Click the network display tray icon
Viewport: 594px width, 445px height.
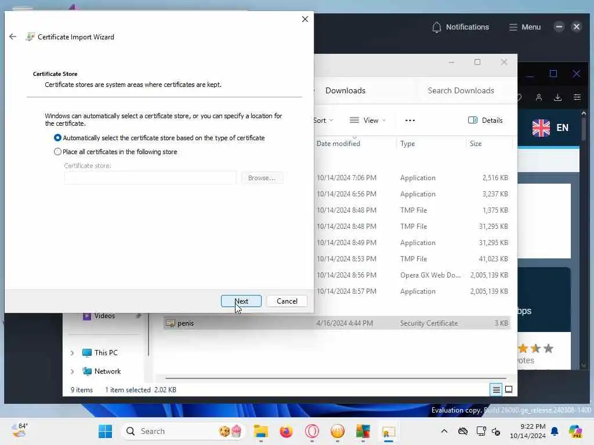(x=481, y=431)
